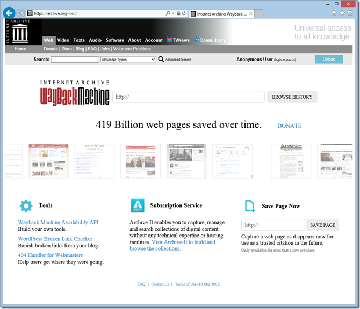Open a new blank browser tab
The width and height of the screenshot is (360, 309).
[259, 14]
